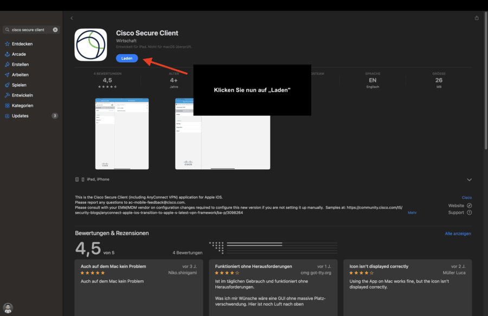Viewport: 488px width, 316px height.
Task: Open the Cisco developer link
Action: click(x=466, y=197)
